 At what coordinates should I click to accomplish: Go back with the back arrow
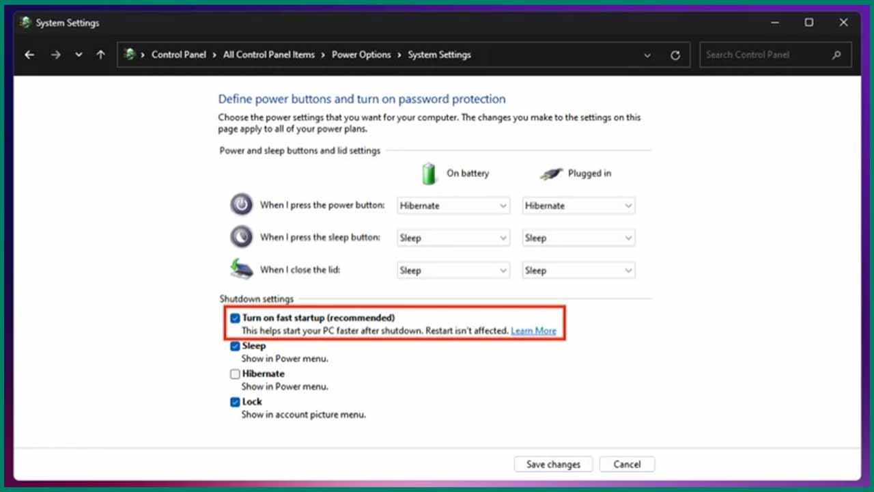[x=29, y=55]
